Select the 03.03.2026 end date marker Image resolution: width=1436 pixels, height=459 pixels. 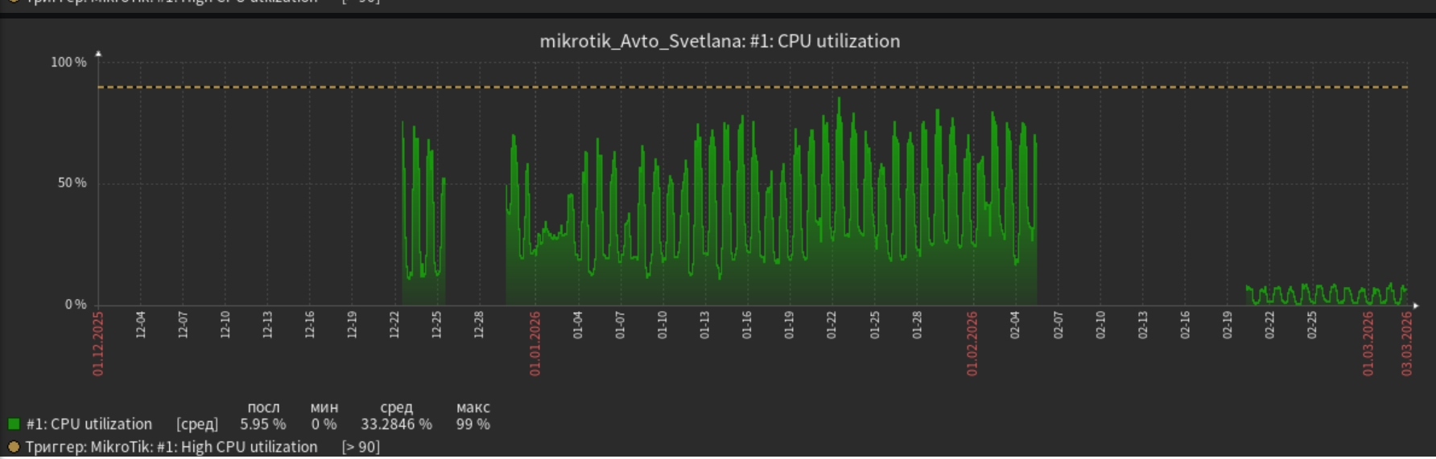point(1407,344)
